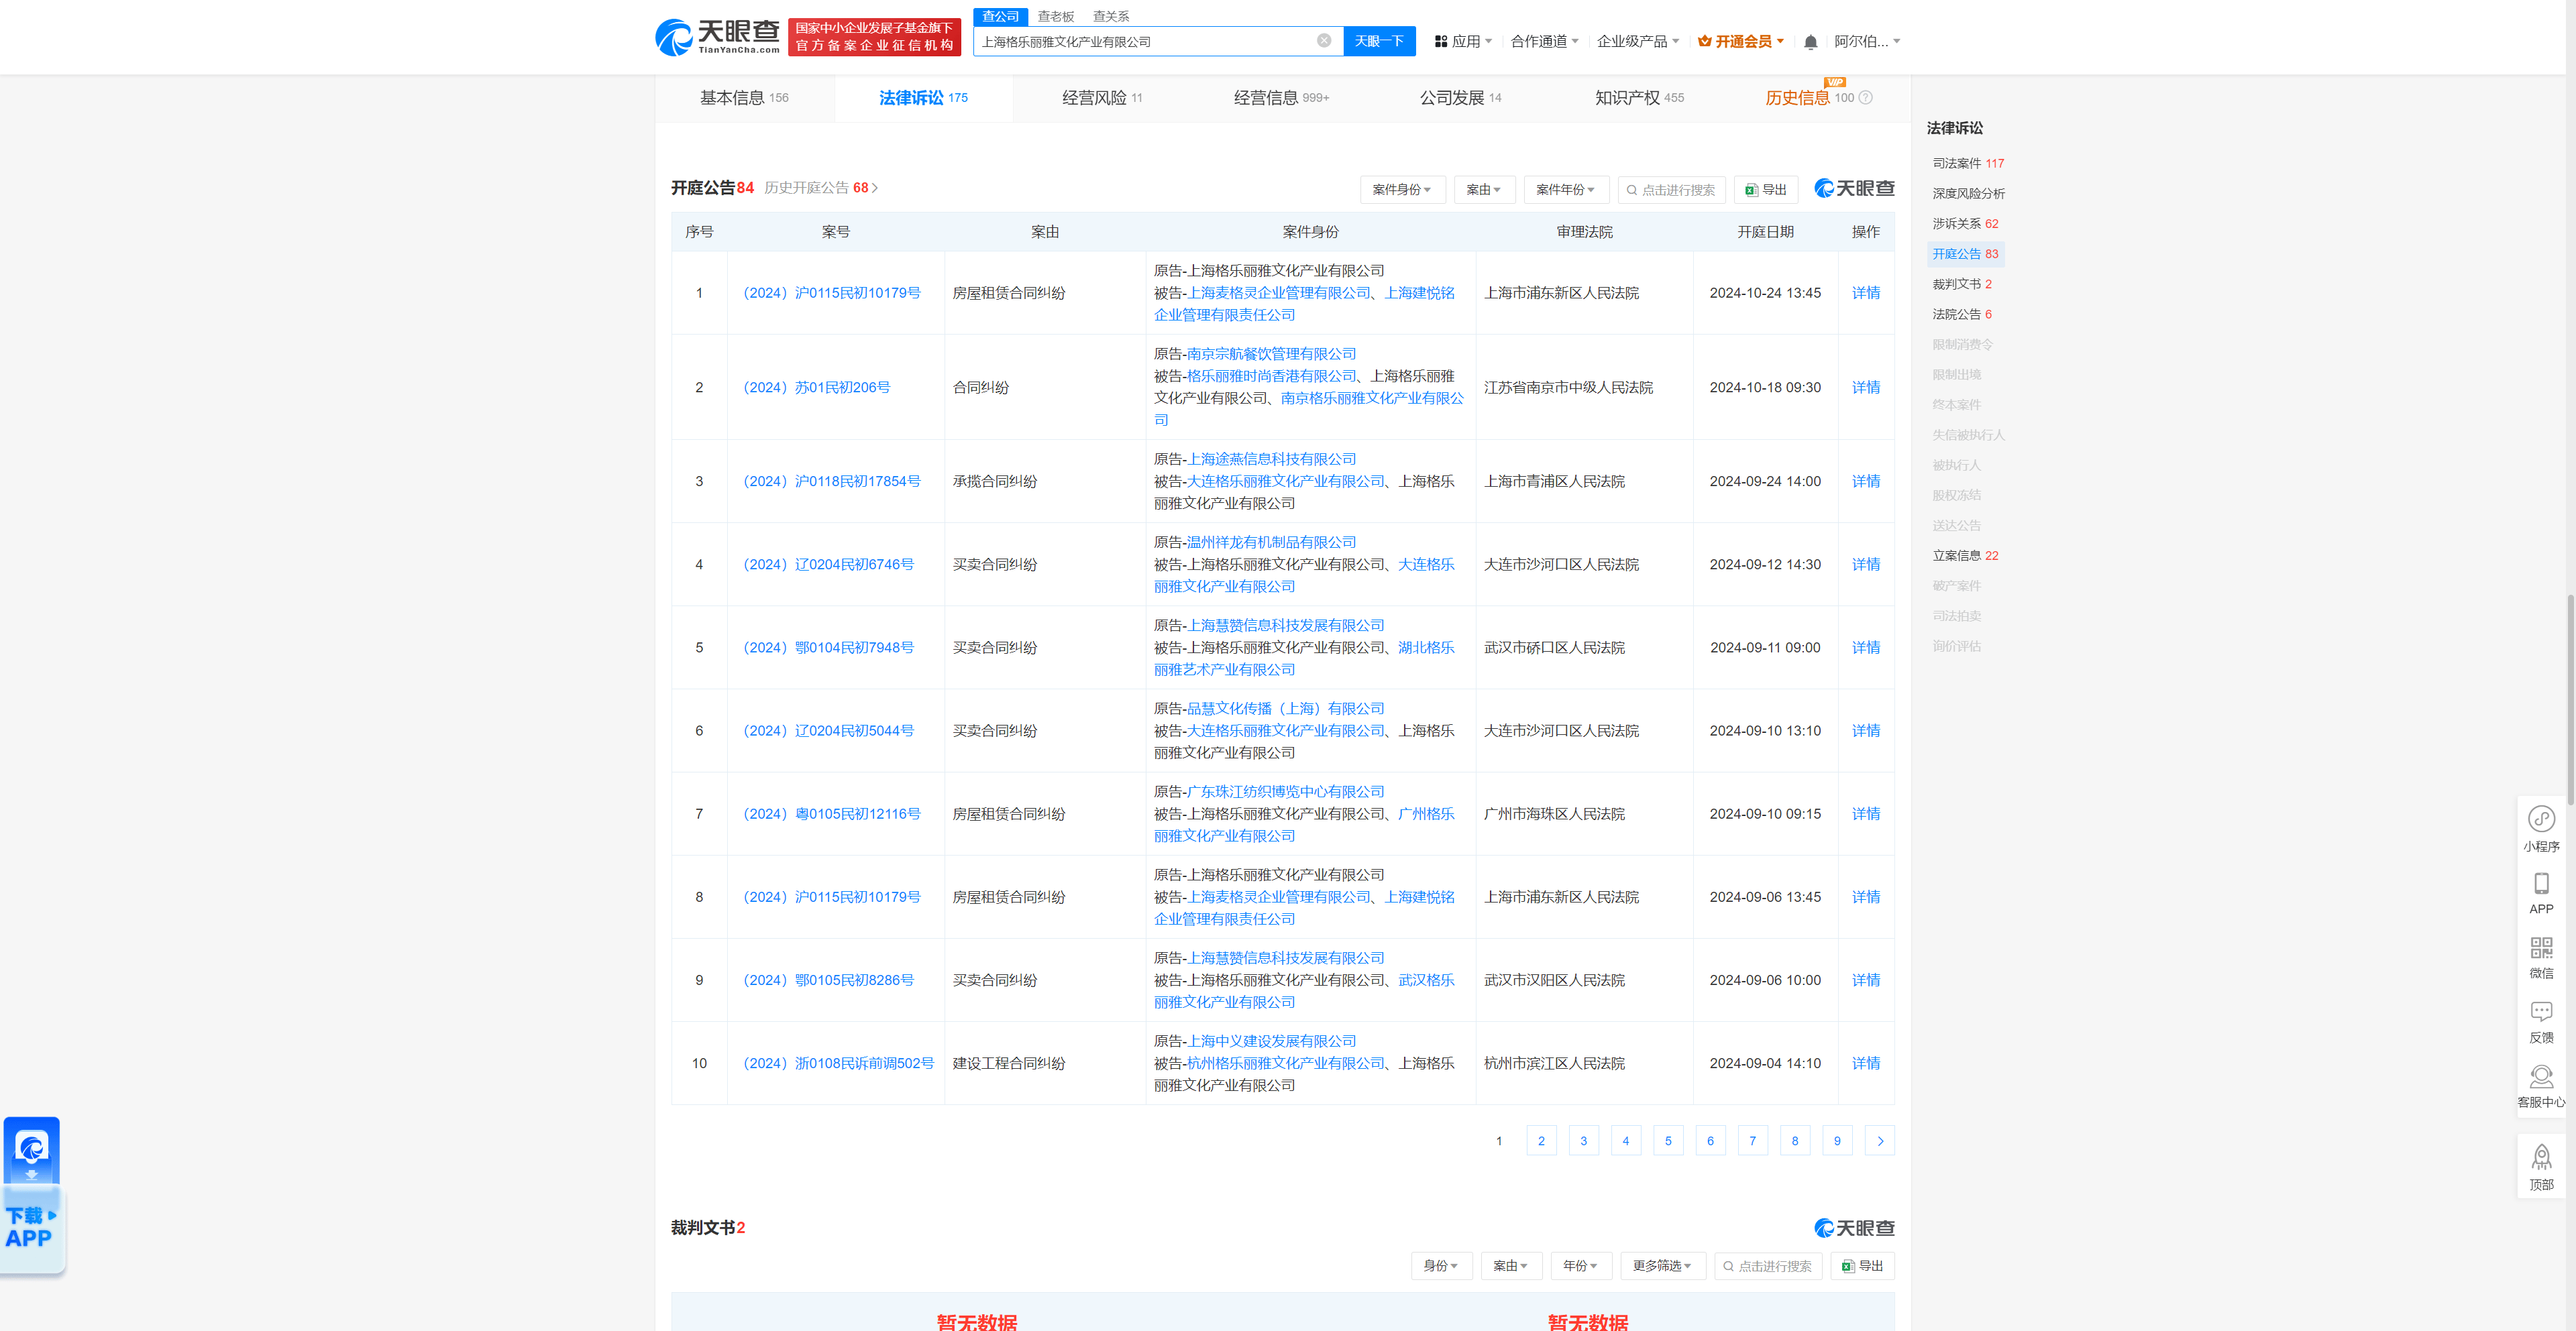Click the 详情 link for case row 1

(x=1863, y=292)
